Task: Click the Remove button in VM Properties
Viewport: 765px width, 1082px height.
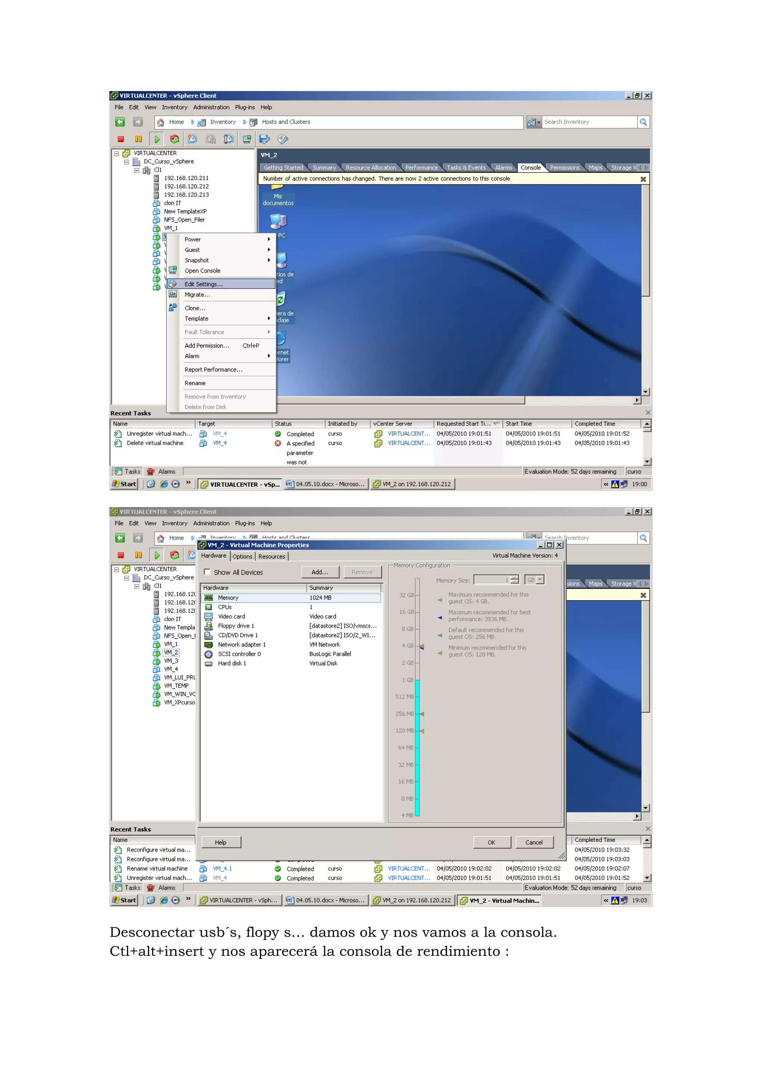Action: pos(362,572)
